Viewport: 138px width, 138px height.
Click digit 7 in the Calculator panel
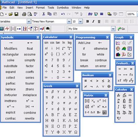tap(52, 60)
